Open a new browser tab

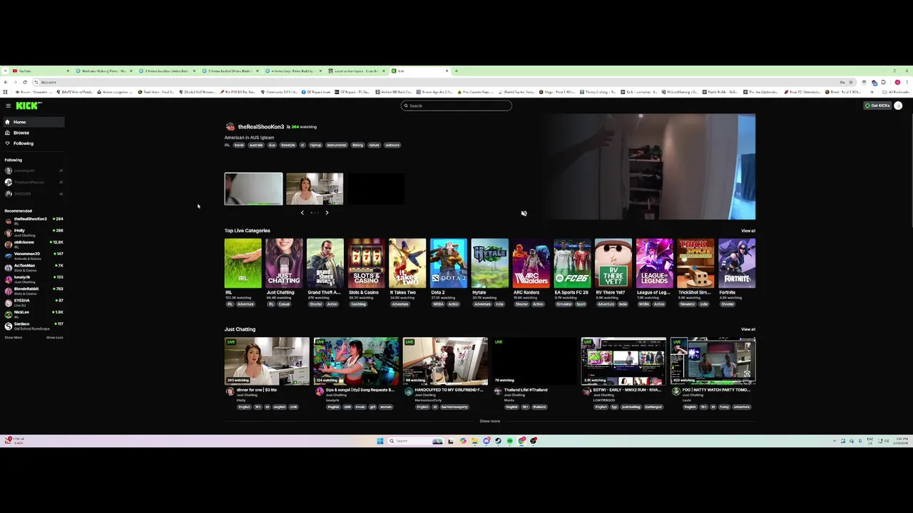point(456,71)
